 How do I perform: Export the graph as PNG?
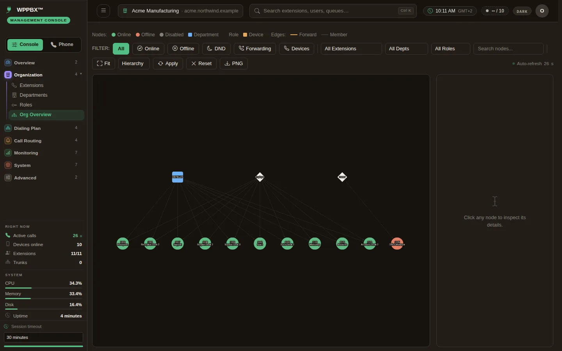(234, 64)
